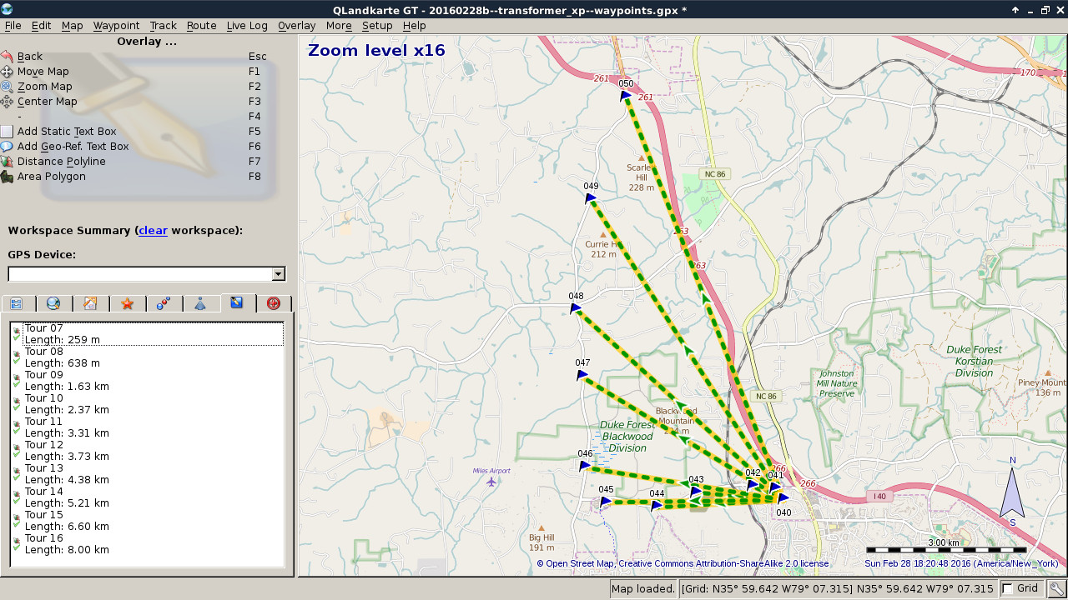Open the Waypoint menu
This screenshot has height=600, width=1068.
(x=116, y=26)
